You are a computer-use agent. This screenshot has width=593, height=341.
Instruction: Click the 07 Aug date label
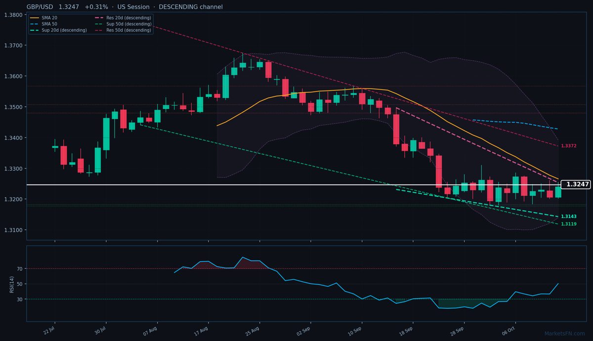tap(151, 331)
